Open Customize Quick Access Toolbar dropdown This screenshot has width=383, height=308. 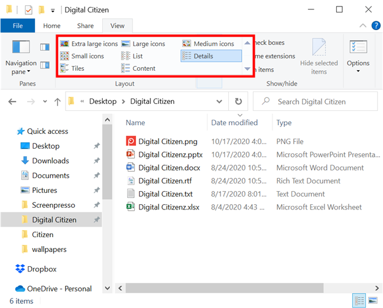53,11
